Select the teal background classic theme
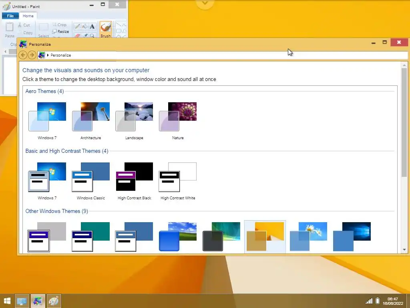Viewport: 410px width, 308px height. [91, 237]
